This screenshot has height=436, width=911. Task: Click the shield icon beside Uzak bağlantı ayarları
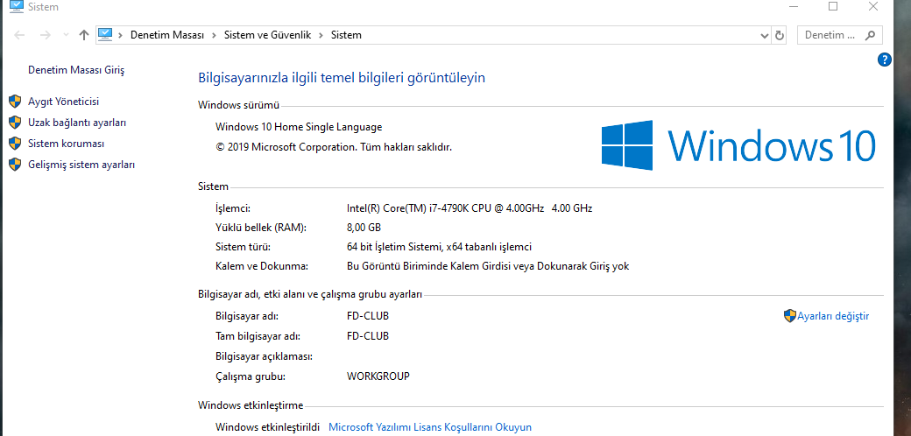[x=15, y=123]
